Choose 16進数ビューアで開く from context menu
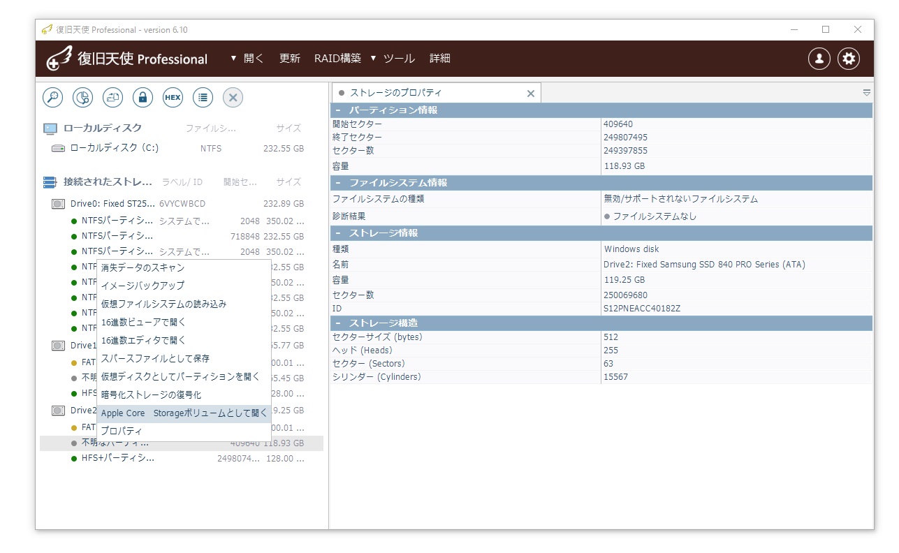This screenshot has height=553, width=899. point(184,322)
